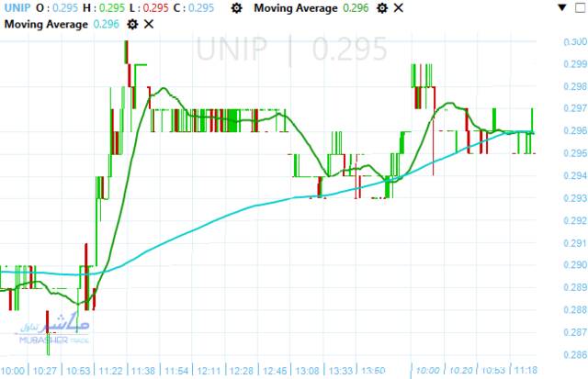Image resolution: width=588 pixels, height=379 pixels.
Task: Select high value 0.295 in legend
Action: coord(112,8)
